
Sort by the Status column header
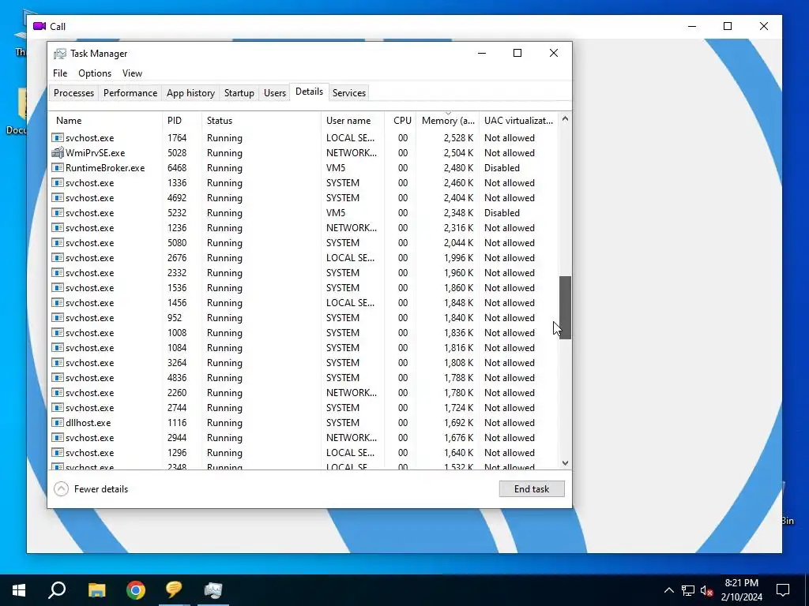(x=261, y=121)
